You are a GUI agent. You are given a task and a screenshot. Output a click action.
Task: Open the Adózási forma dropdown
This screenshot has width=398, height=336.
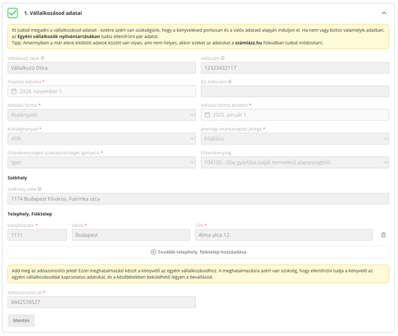tap(102, 115)
